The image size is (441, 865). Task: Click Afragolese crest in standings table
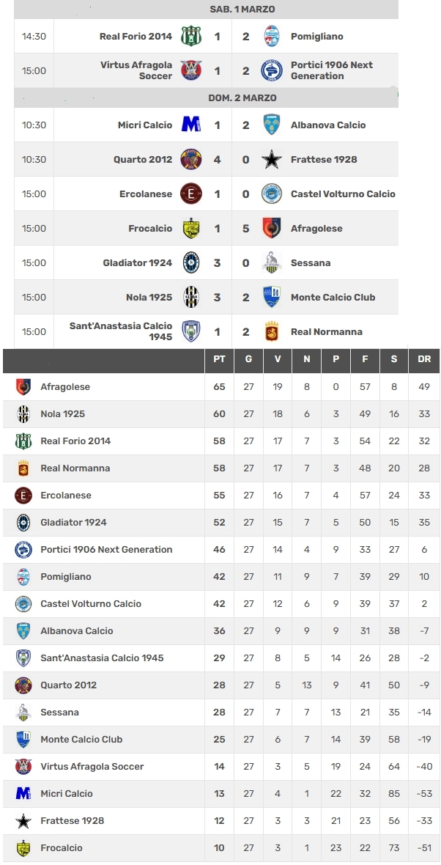click(23, 387)
